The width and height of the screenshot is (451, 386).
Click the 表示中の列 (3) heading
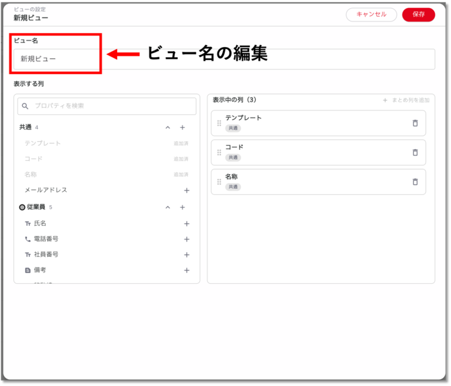tap(234, 100)
